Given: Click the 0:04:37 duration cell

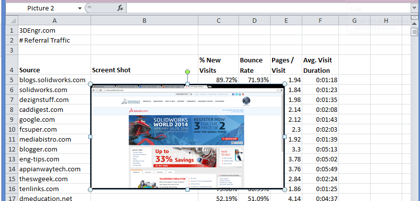Looking at the screenshot, I should (321, 198).
